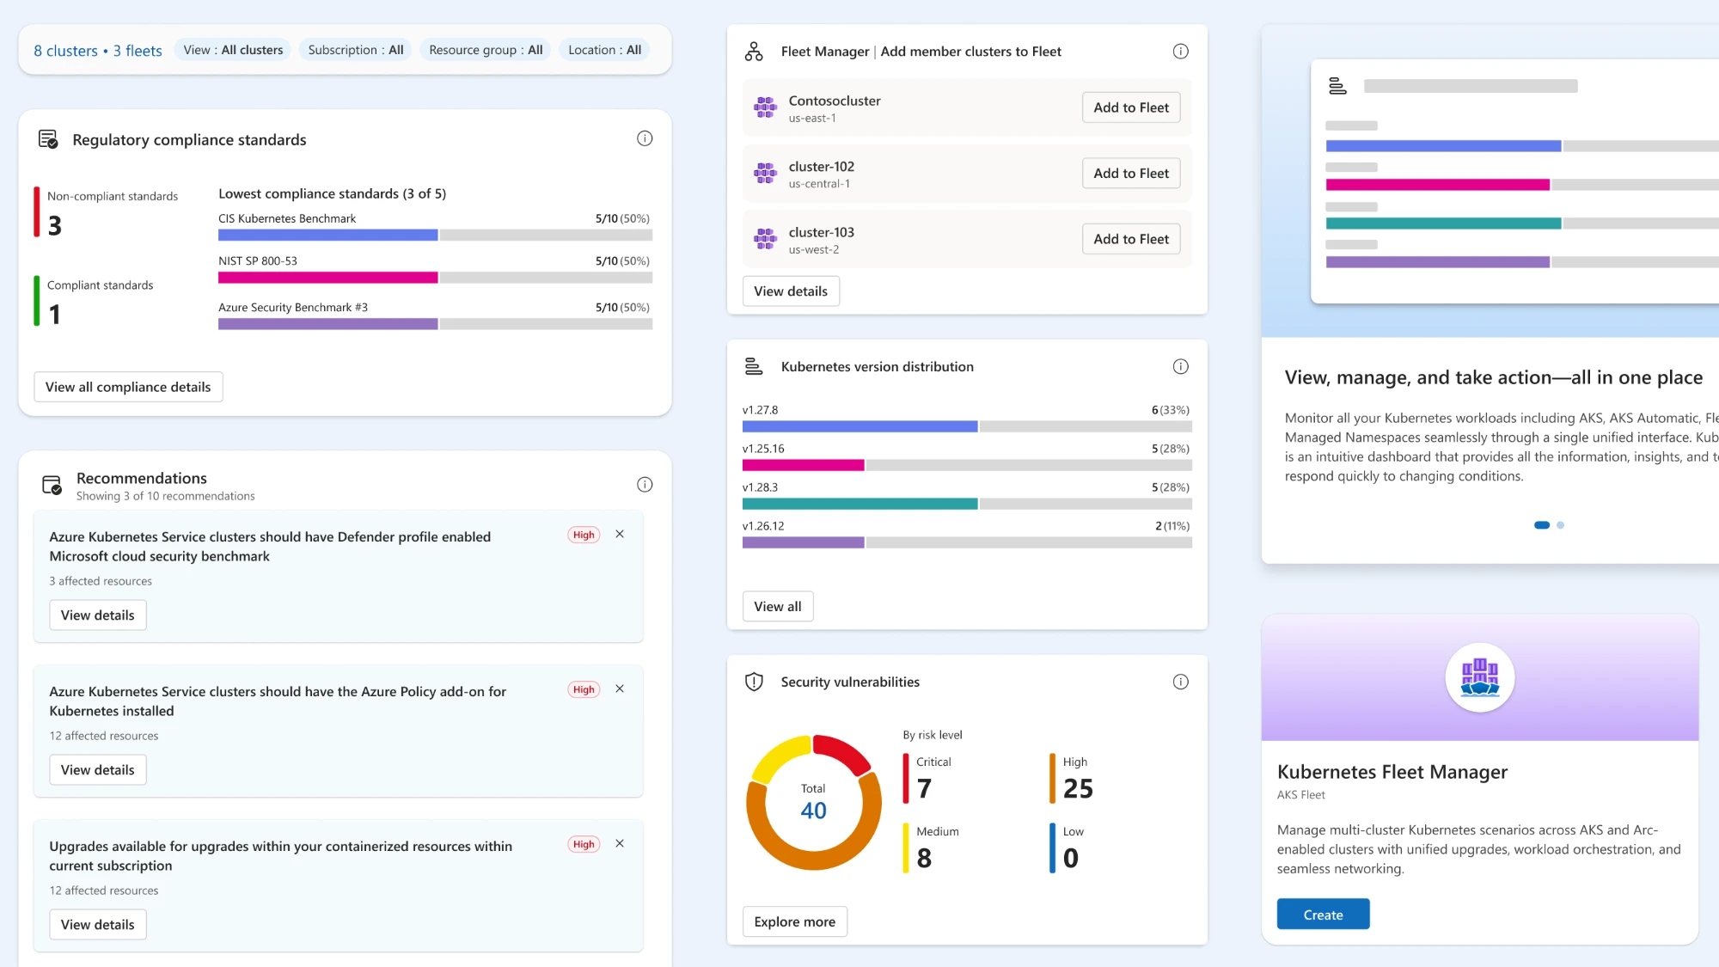This screenshot has width=1719, height=967.
Task: Click the High vulnerability count 25
Action: click(1078, 788)
